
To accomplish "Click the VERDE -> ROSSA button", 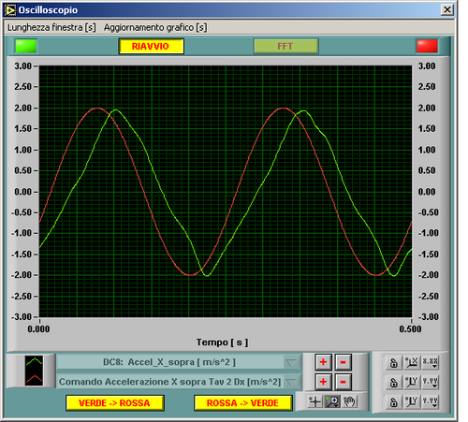I will pos(115,403).
